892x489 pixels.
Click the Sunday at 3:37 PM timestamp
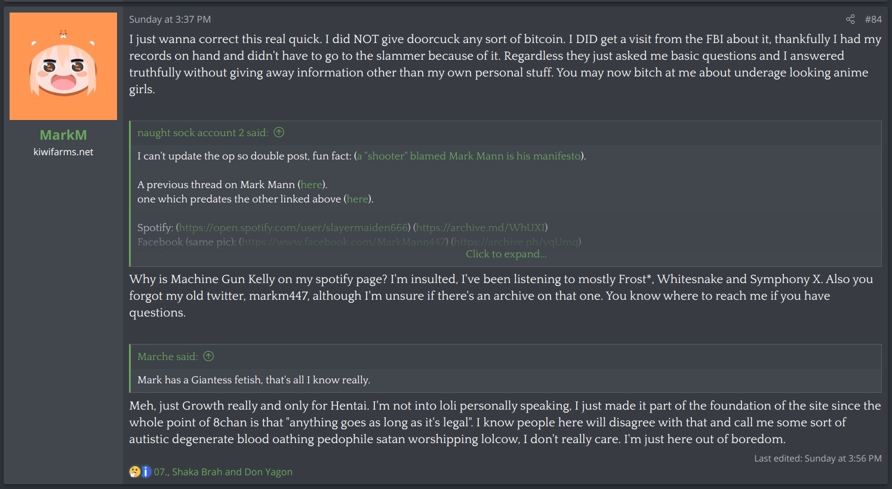tap(170, 19)
